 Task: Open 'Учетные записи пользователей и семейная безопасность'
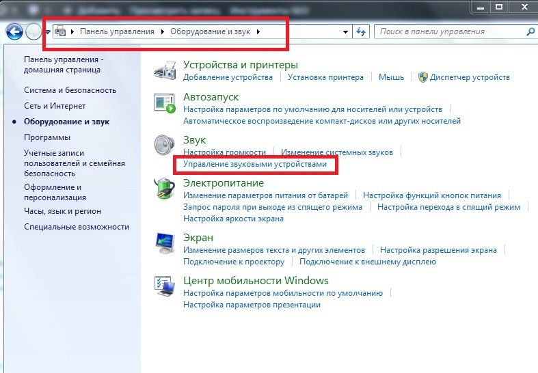pos(75,163)
